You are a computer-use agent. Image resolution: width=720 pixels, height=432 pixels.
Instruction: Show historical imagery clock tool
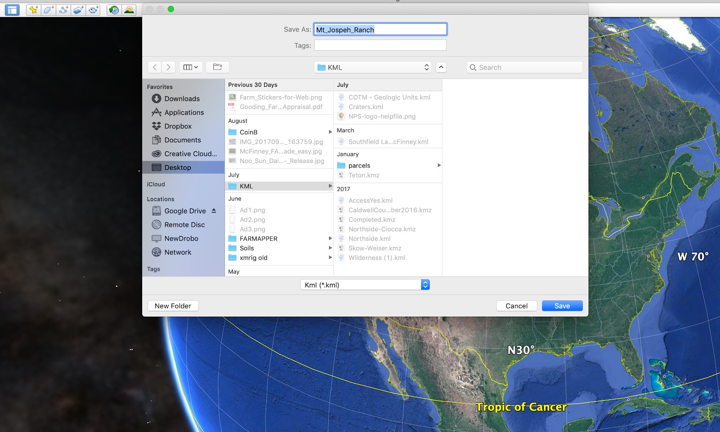pyautogui.click(x=114, y=9)
